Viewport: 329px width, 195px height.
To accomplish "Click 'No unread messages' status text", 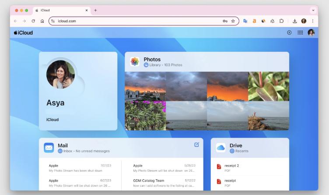I will coord(93,151).
